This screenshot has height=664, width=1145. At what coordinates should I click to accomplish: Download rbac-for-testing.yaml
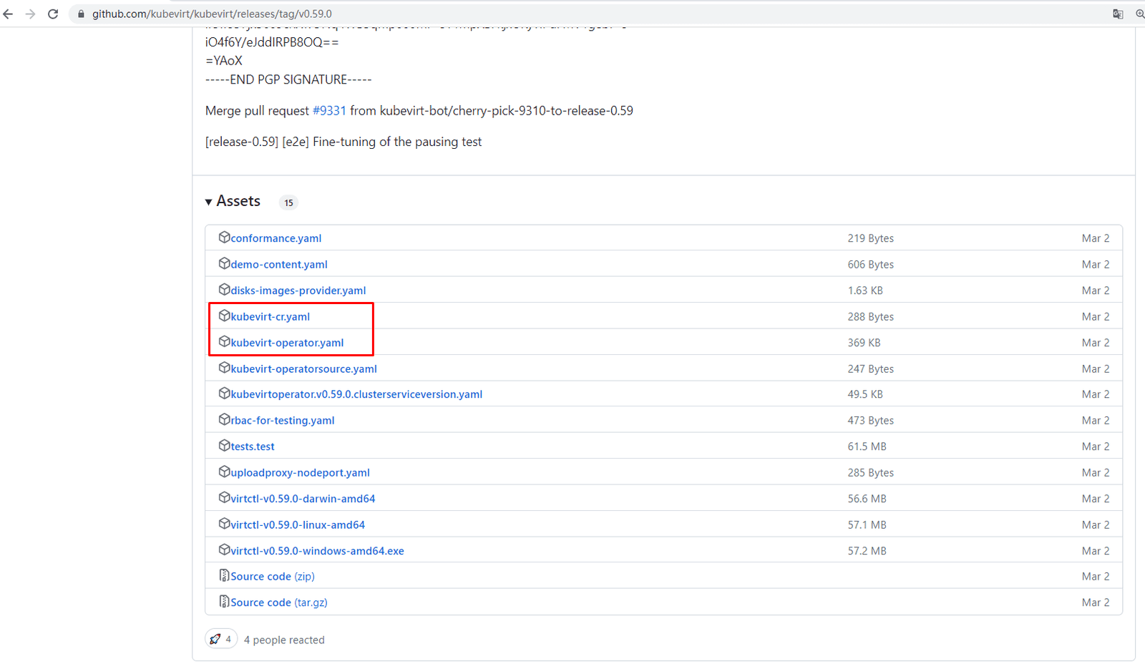283,421
